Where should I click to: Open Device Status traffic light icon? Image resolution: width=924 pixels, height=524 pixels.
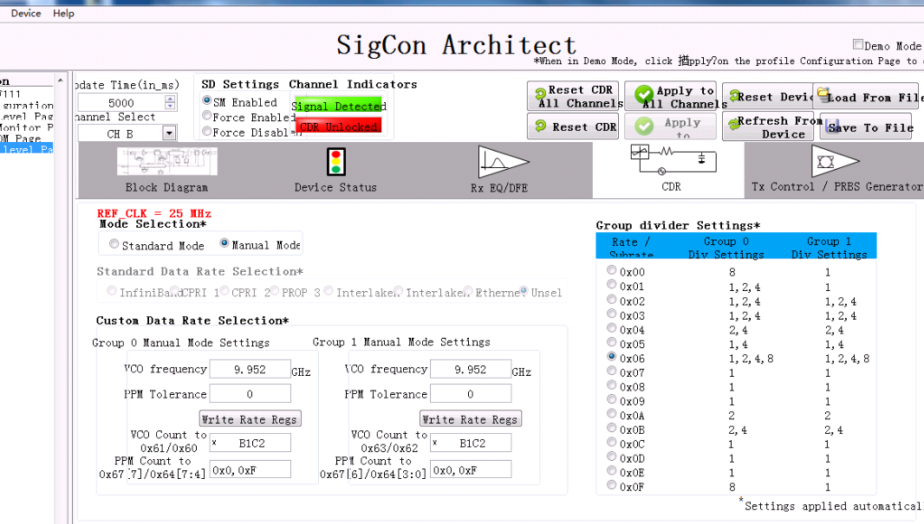336,162
